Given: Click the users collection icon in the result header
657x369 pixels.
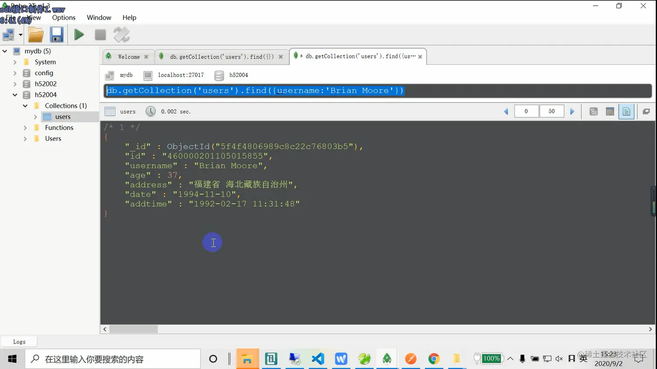Looking at the screenshot, I should click(x=110, y=112).
